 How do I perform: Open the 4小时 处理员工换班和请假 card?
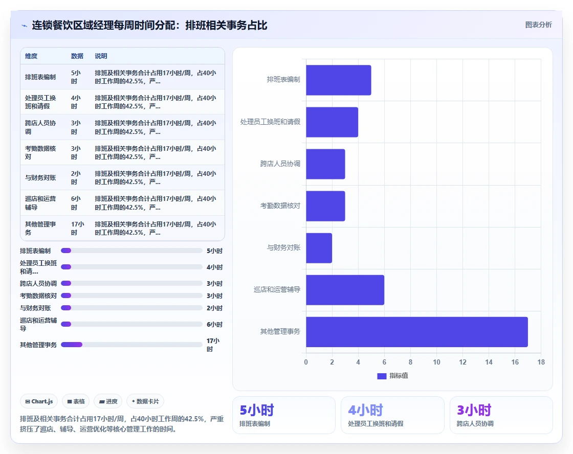point(392,415)
